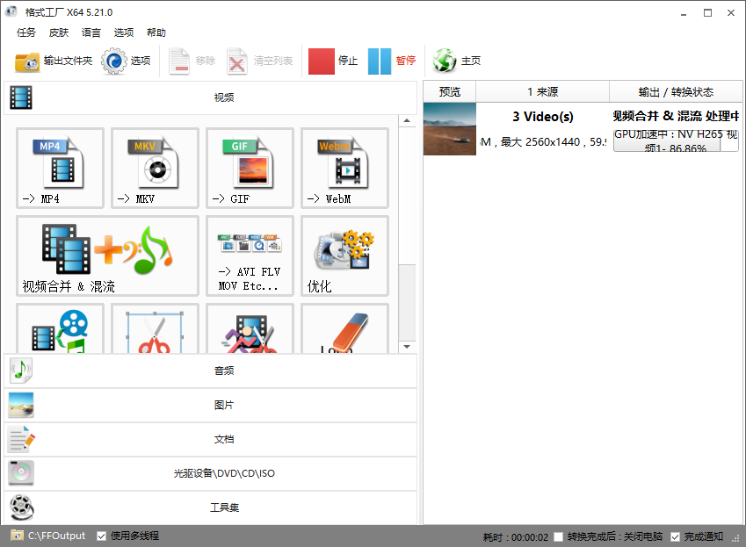Expand the 音频 audio category

click(210, 371)
